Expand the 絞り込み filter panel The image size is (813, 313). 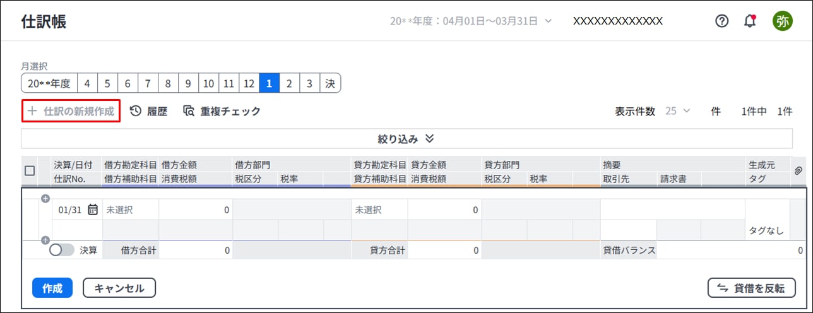tap(406, 138)
